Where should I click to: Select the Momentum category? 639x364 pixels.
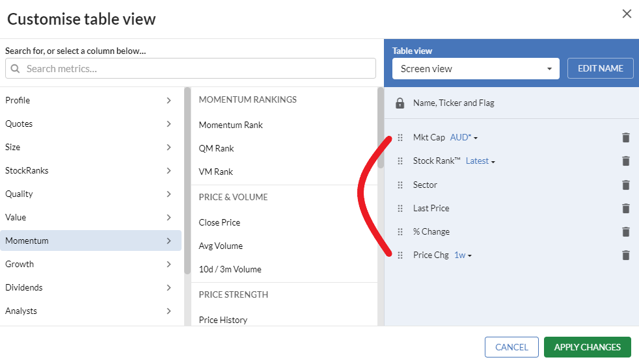pos(90,240)
